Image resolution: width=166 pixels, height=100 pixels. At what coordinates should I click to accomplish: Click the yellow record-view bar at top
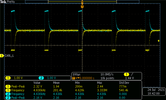(82, 2)
